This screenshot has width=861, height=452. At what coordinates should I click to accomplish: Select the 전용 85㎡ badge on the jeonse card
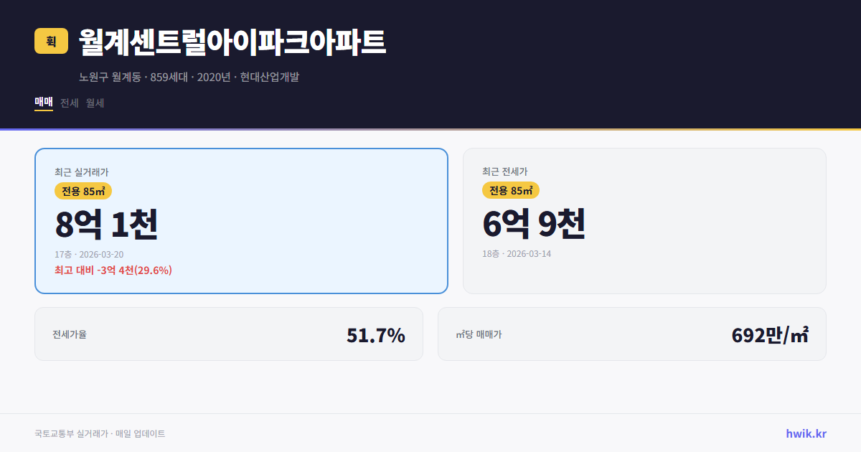(x=511, y=191)
